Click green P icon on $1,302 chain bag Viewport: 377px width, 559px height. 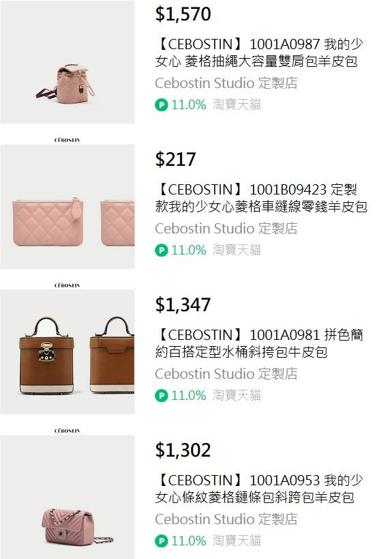coord(162,541)
